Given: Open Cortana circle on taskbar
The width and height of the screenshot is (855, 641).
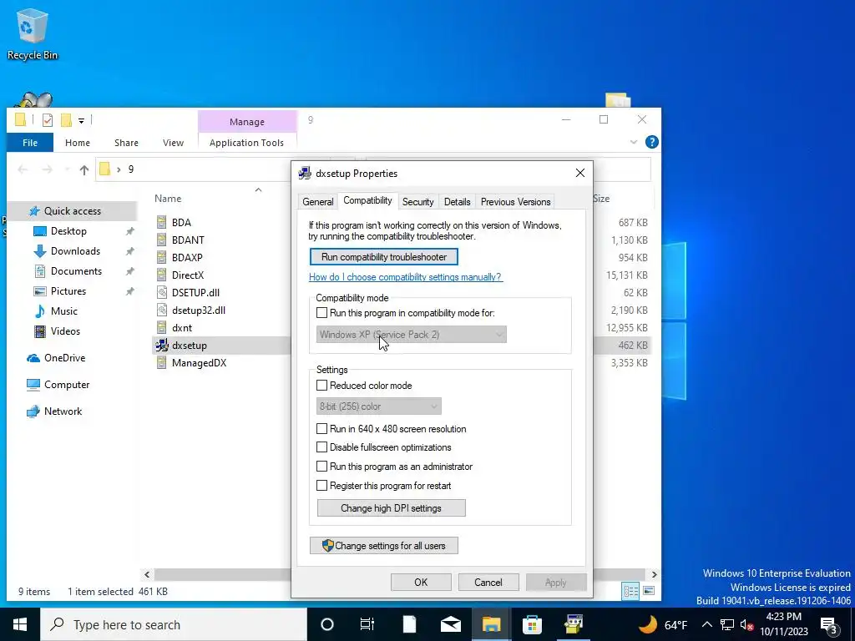Looking at the screenshot, I should pyautogui.click(x=327, y=624).
